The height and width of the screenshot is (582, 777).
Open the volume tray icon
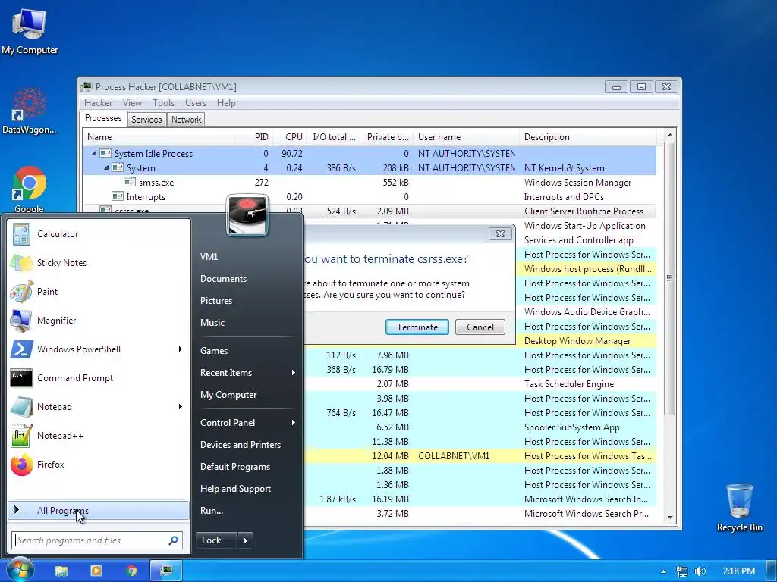click(700, 571)
